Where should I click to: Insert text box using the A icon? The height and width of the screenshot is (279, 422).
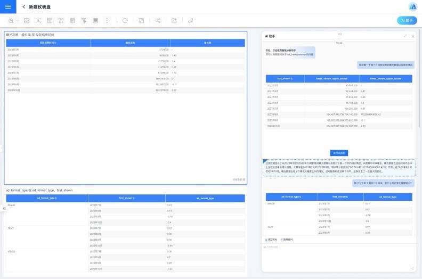(x=38, y=20)
